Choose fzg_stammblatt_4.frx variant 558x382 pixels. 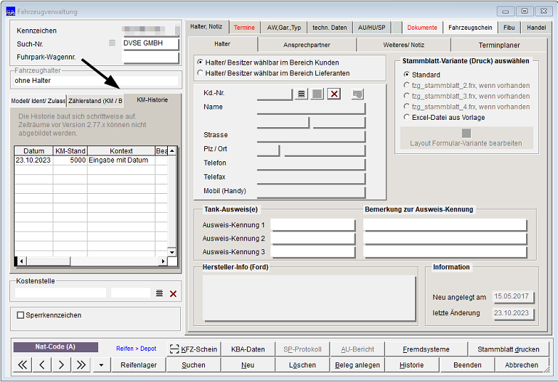(406, 106)
